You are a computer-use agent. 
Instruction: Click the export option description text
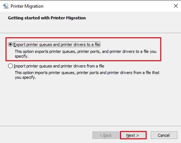coord(85,54)
